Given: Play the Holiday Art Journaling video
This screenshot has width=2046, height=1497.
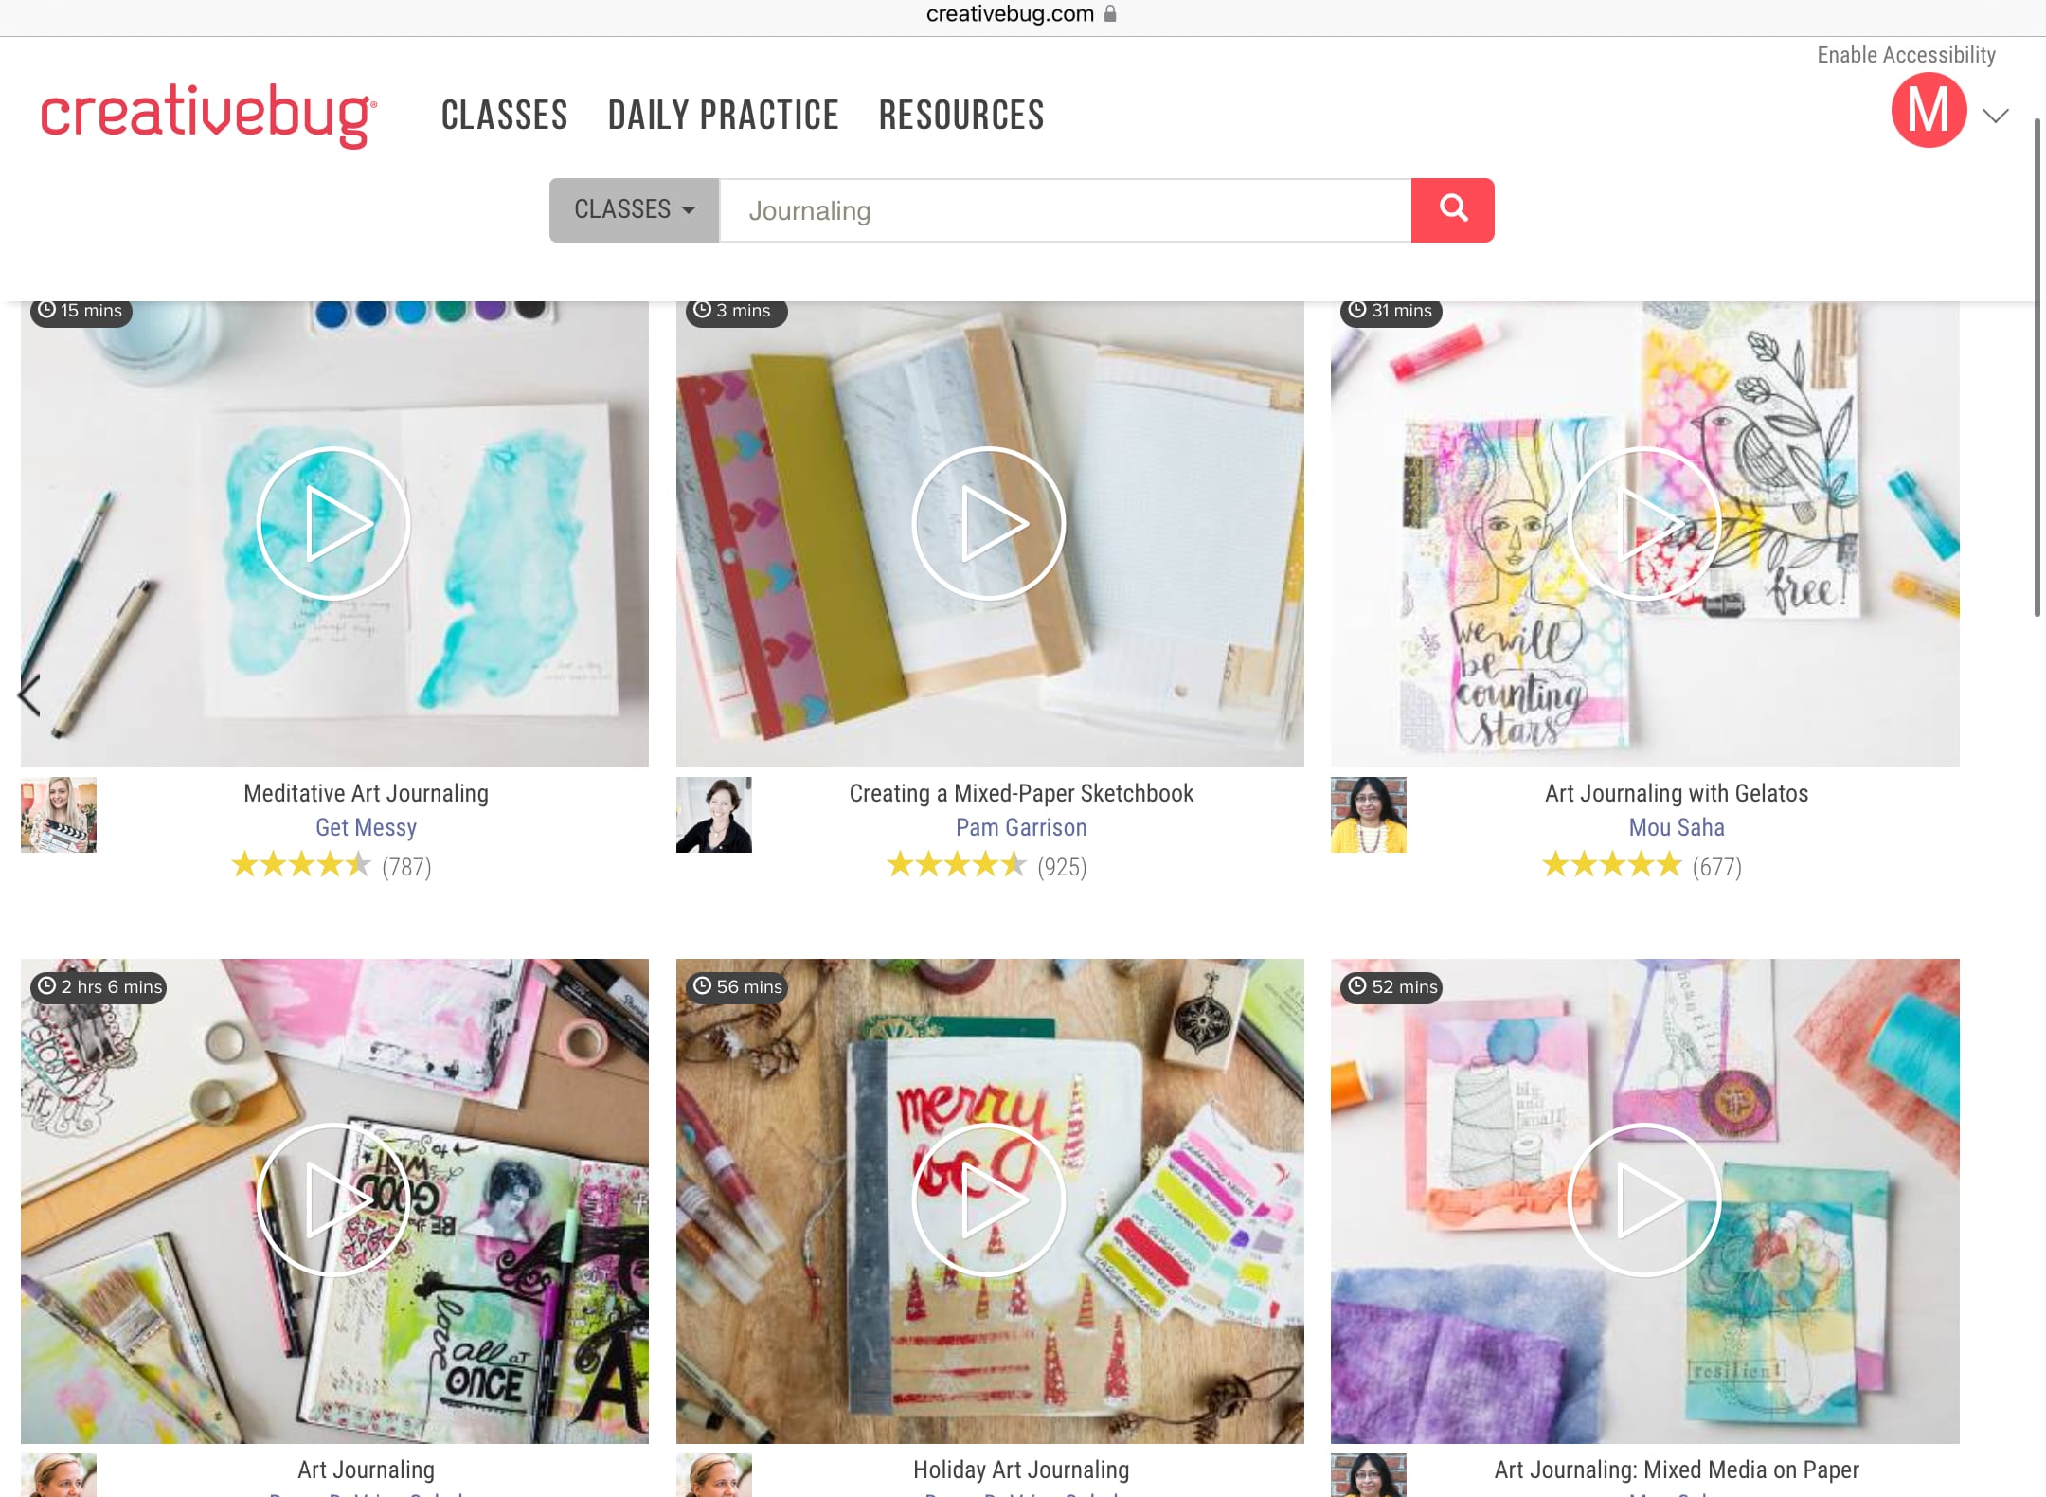Looking at the screenshot, I should point(989,1199).
